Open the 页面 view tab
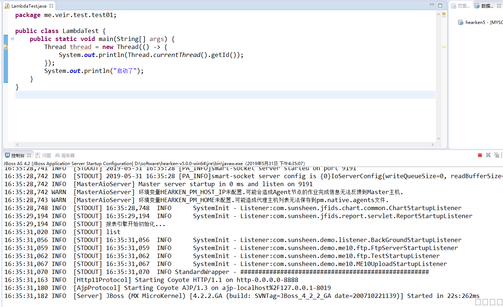Image resolution: width=503 pixels, height=307 pixels. pos(460,6)
